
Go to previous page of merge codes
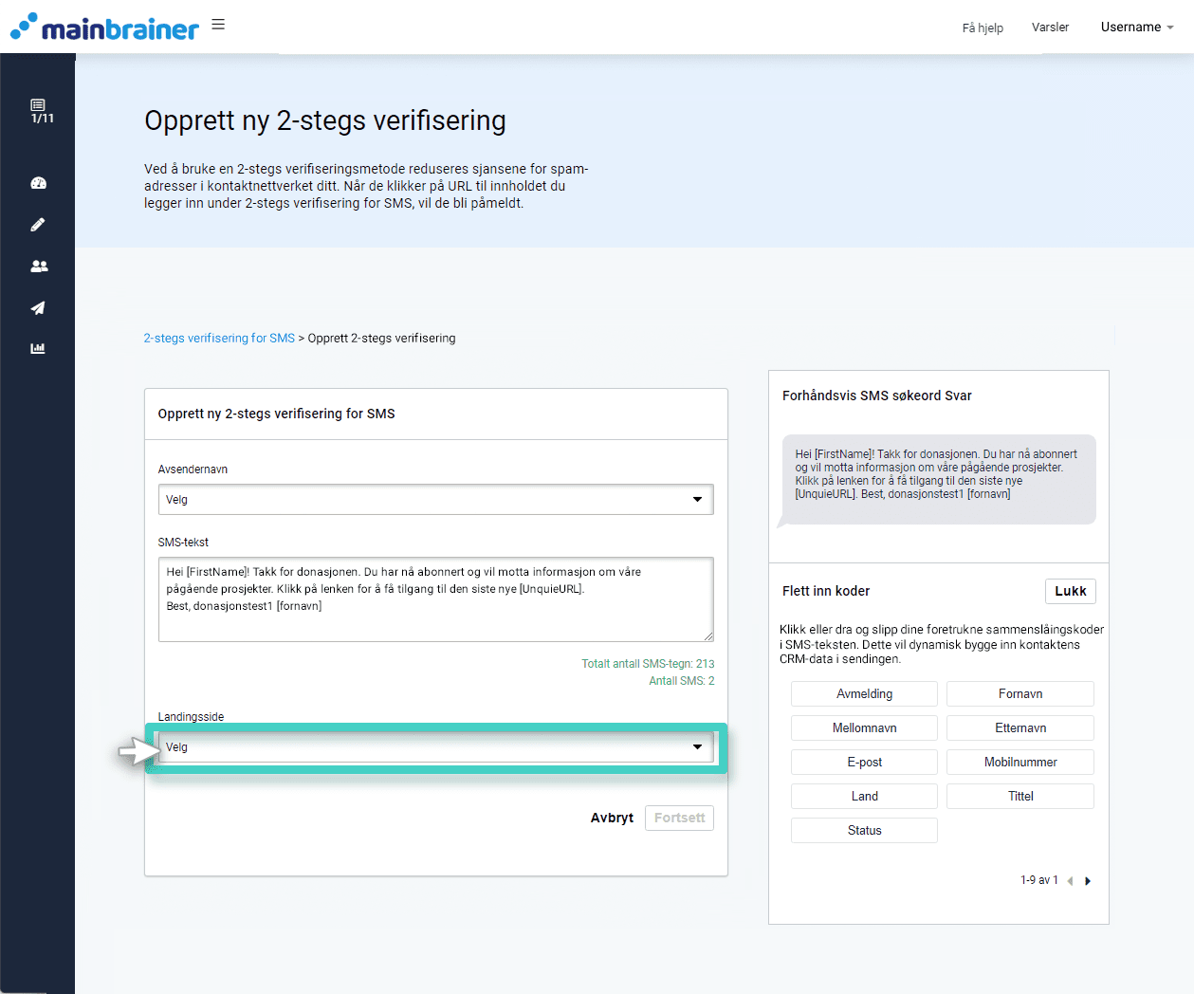1070,881
